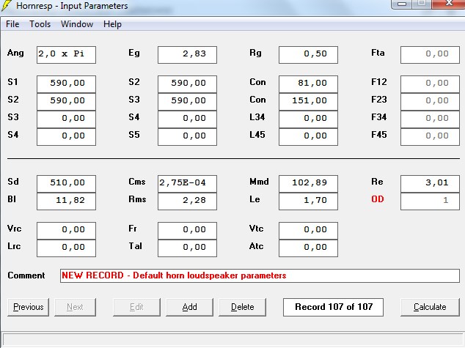Click the Record 107 of 107 box
The width and height of the screenshot is (465, 348).
[333, 307]
